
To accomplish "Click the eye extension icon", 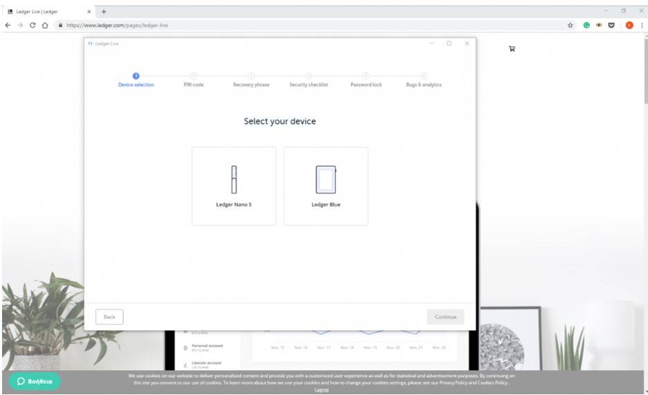I will (599, 25).
